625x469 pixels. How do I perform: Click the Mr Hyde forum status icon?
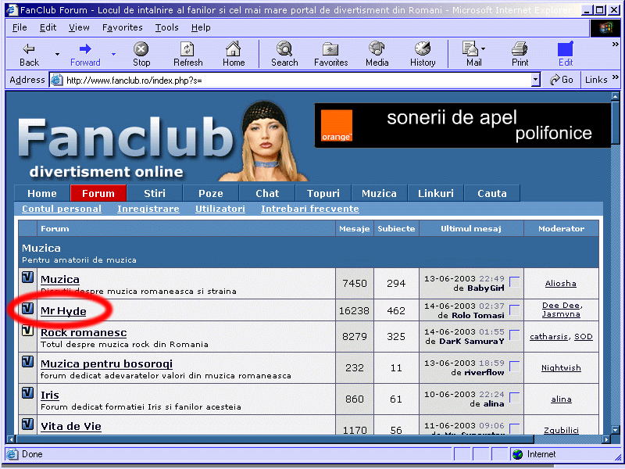coord(27,308)
